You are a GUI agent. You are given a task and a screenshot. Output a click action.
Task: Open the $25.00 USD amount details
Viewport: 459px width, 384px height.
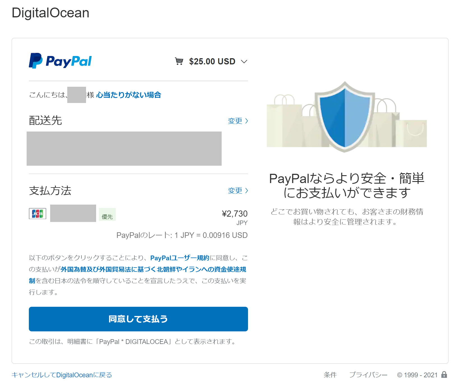(212, 61)
